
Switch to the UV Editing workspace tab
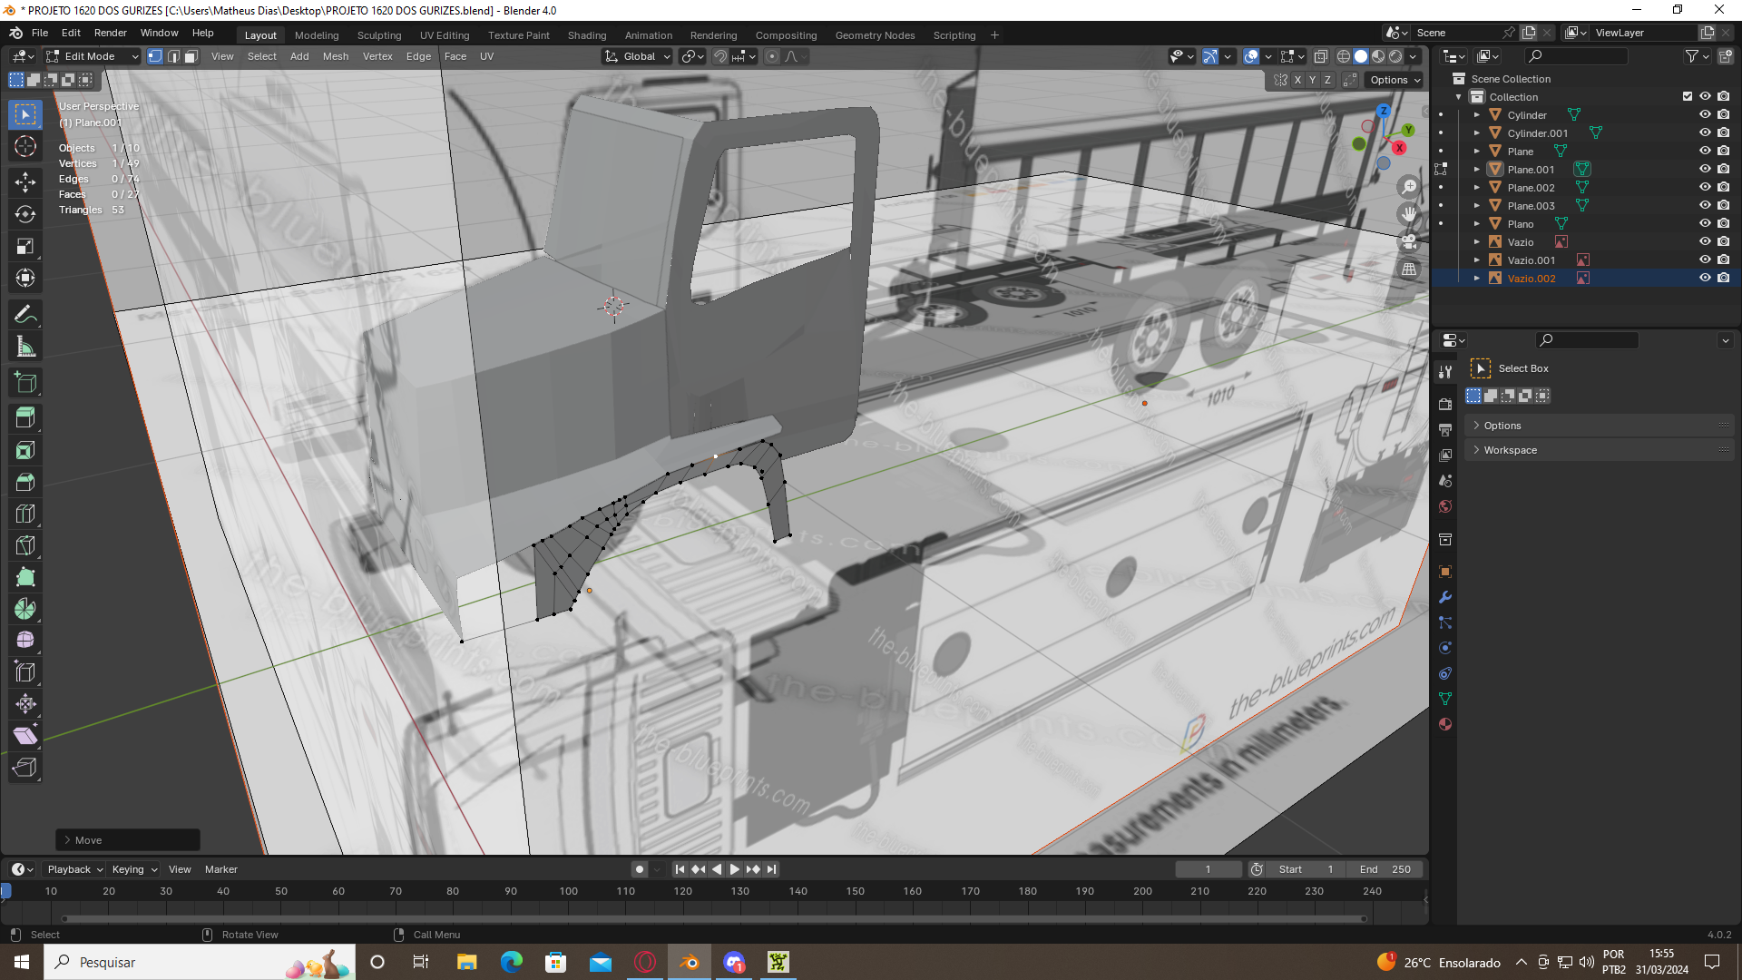445,35
